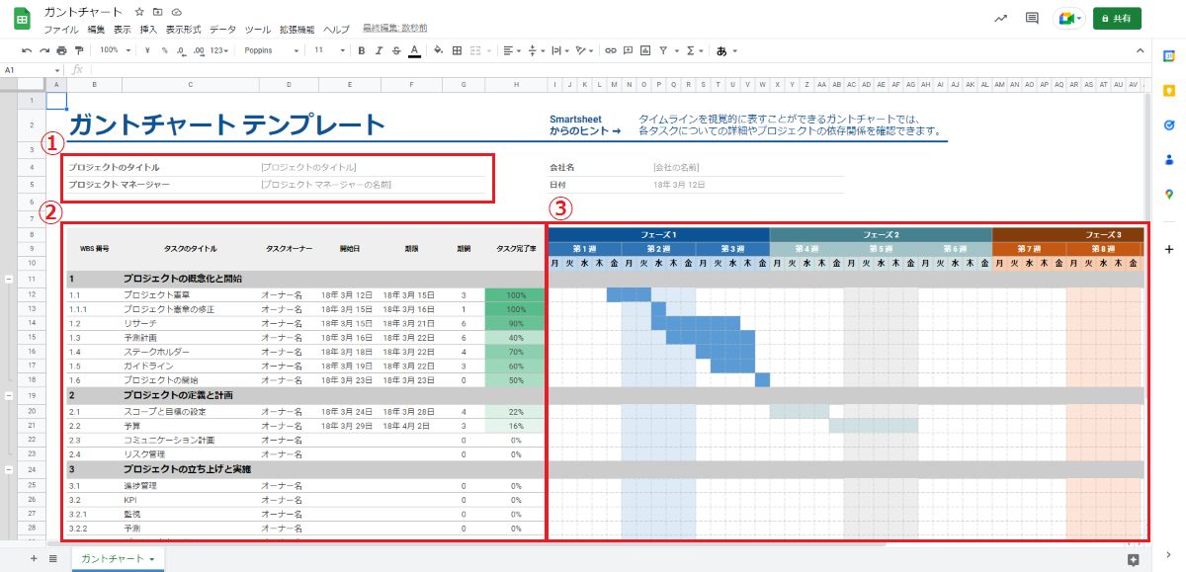1186x572 pixels.
Task: Open the 挿入 menu
Action: coord(148,30)
